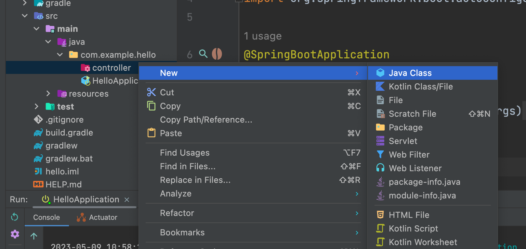The height and width of the screenshot is (249, 526).
Task: Click the module-info.java Java icon
Action: pos(380,196)
